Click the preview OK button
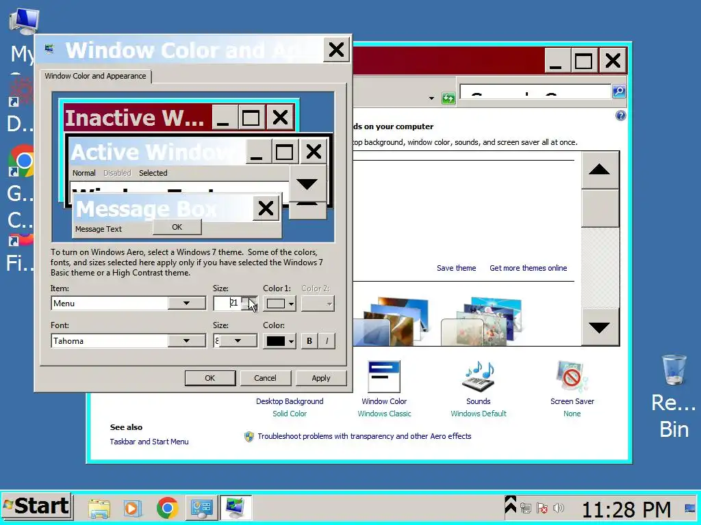Viewport: 701px width, 525px height. pyautogui.click(x=177, y=227)
